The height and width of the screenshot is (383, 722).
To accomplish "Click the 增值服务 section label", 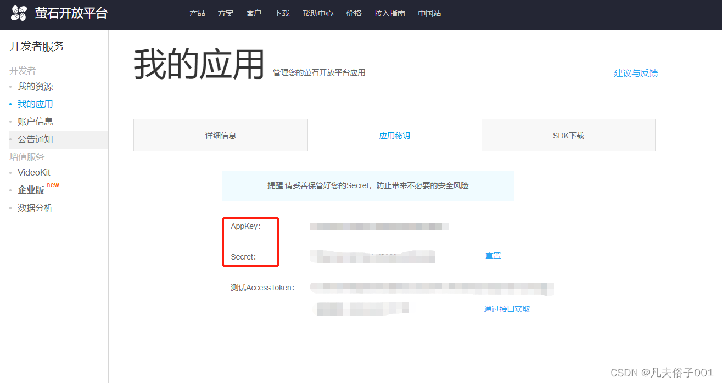I will coord(27,157).
